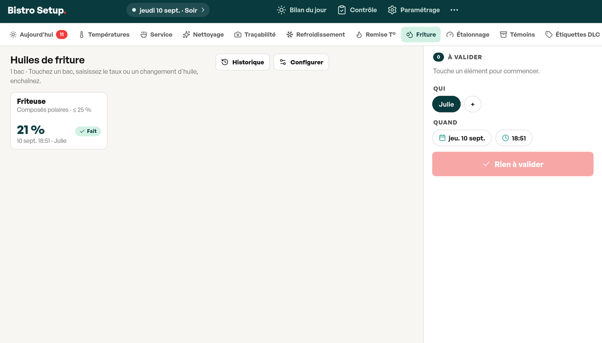Open the jeudi 10 sept. Soir selector
The height and width of the screenshot is (343, 602).
pos(168,10)
